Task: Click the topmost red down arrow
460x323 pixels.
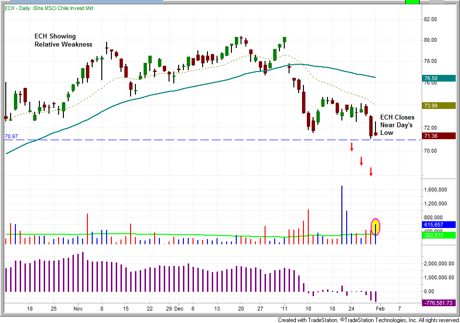Action: pyautogui.click(x=351, y=147)
